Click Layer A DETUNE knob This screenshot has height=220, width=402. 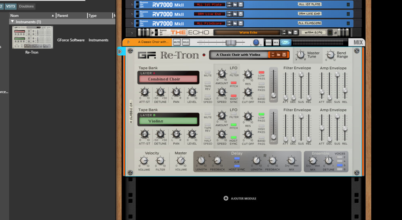point(160,92)
